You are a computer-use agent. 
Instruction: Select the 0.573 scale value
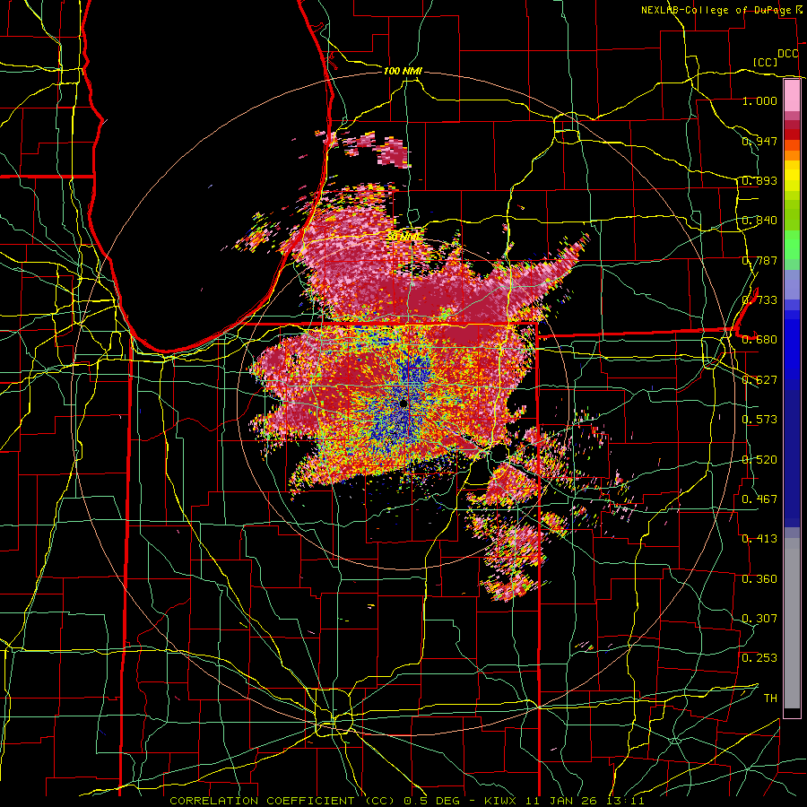(759, 420)
